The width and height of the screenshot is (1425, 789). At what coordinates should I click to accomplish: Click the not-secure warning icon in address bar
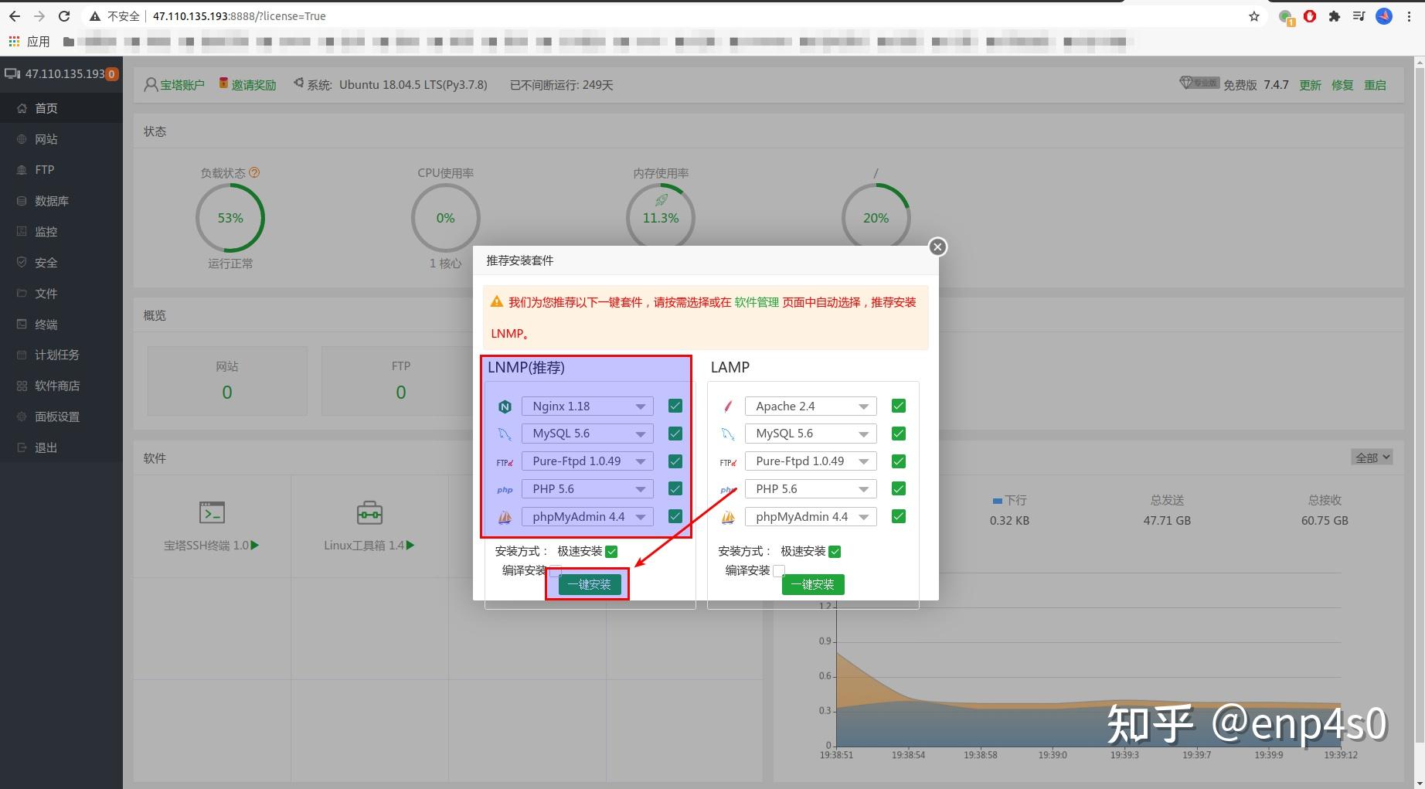pyautogui.click(x=95, y=16)
